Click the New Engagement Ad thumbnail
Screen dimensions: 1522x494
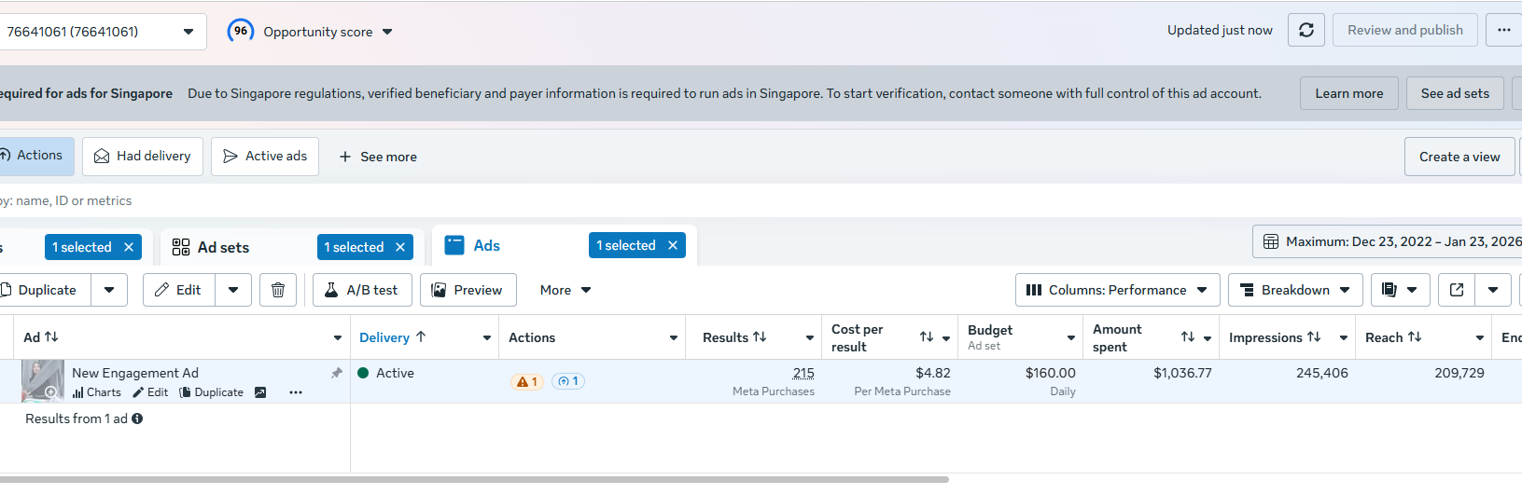[43, 380]
